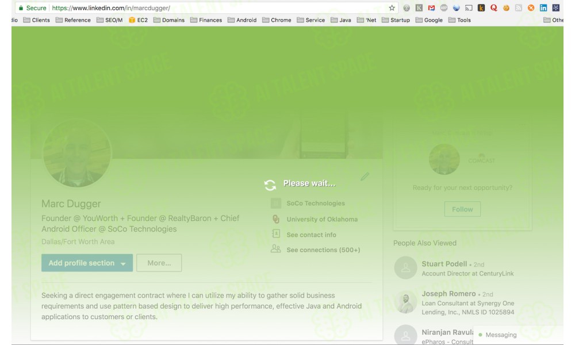Open the More... options menu
The height and width of the screenshot is (345, 575).
(x=159, y=263)
